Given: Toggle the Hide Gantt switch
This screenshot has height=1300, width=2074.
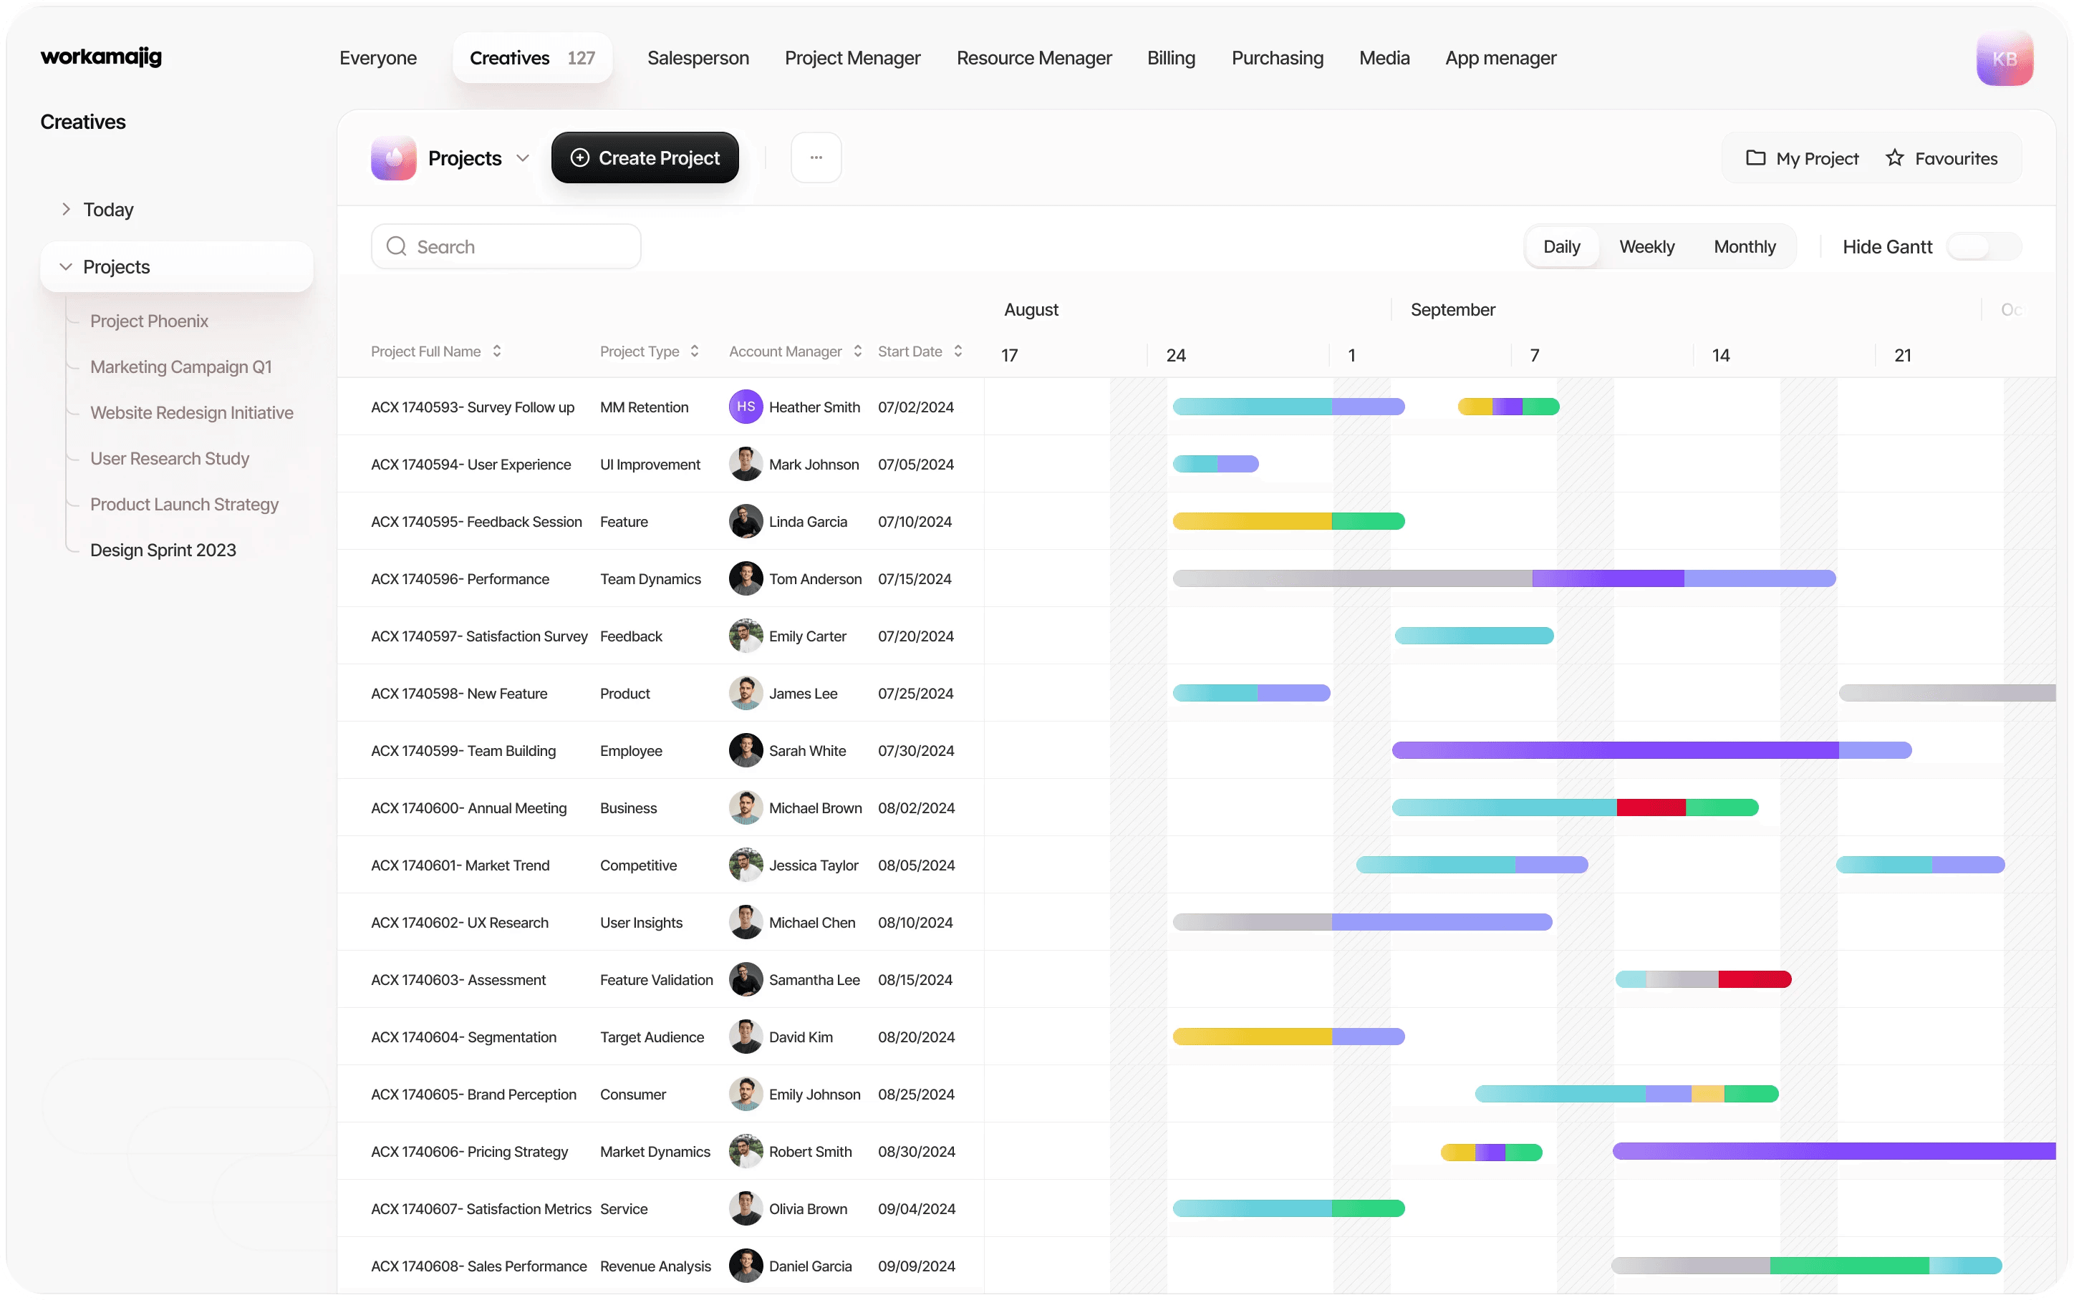Looking at the screenshot, I should point(1984,247).
